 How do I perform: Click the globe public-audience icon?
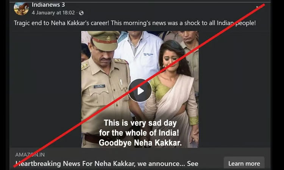pyautogui.click(x=81, y=13)
